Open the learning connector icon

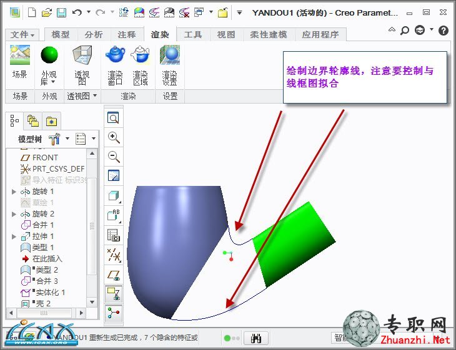click(x=420, y=30)
